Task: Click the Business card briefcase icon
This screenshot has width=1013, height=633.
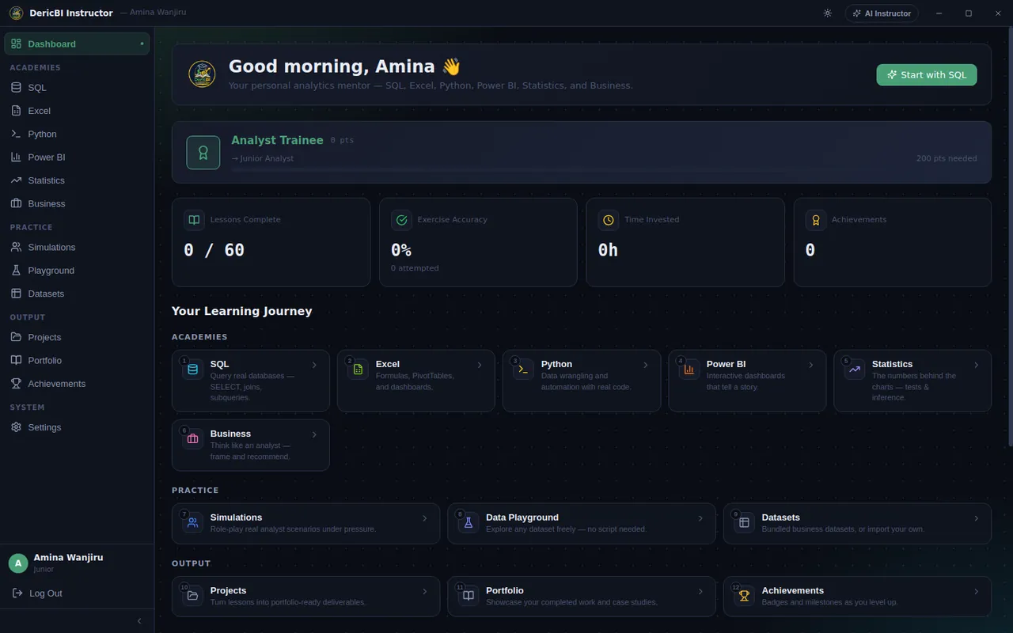Action: (193, 439)
